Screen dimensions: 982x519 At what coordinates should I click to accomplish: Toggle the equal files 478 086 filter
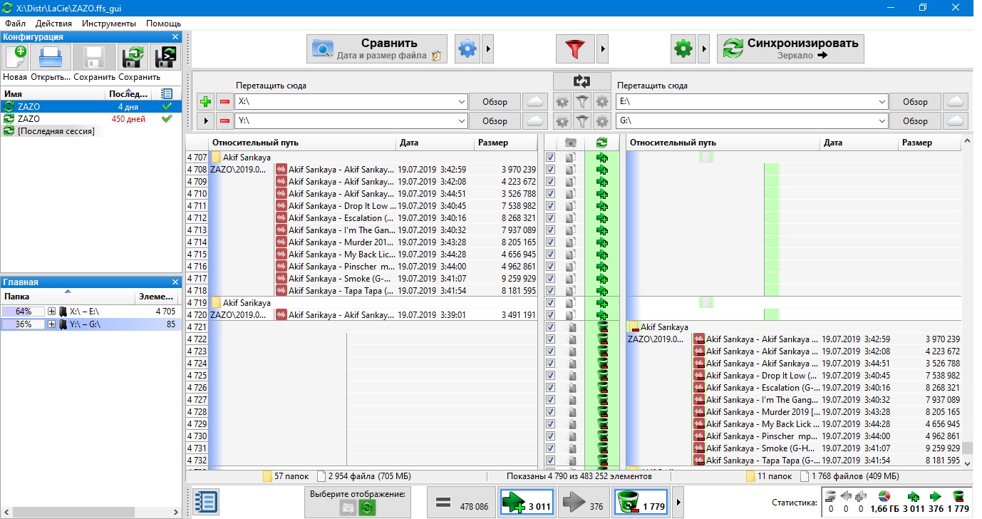(462, 503)
